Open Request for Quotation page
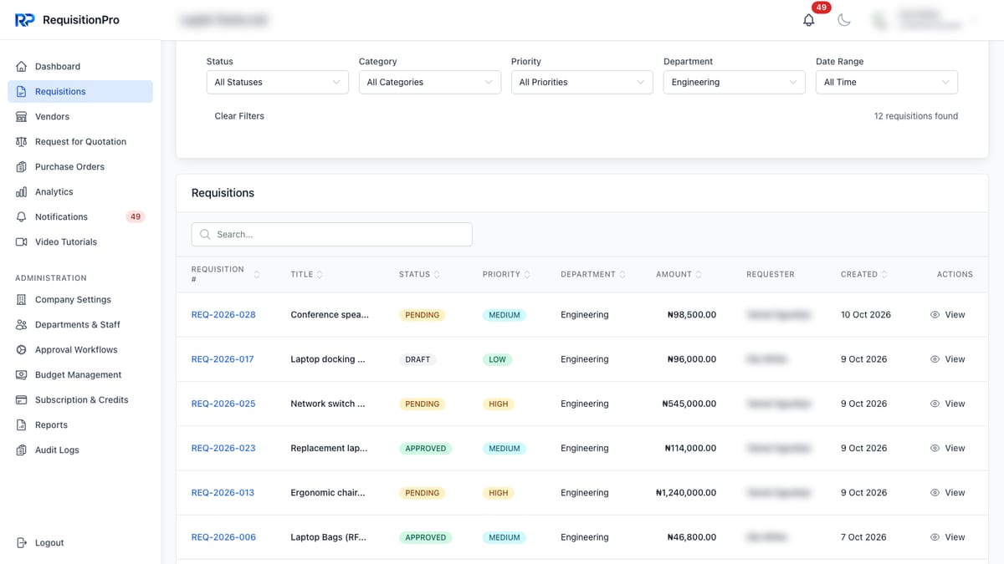Image resolution: width=1004 pixels, height=564 pixels. point(80,142)
